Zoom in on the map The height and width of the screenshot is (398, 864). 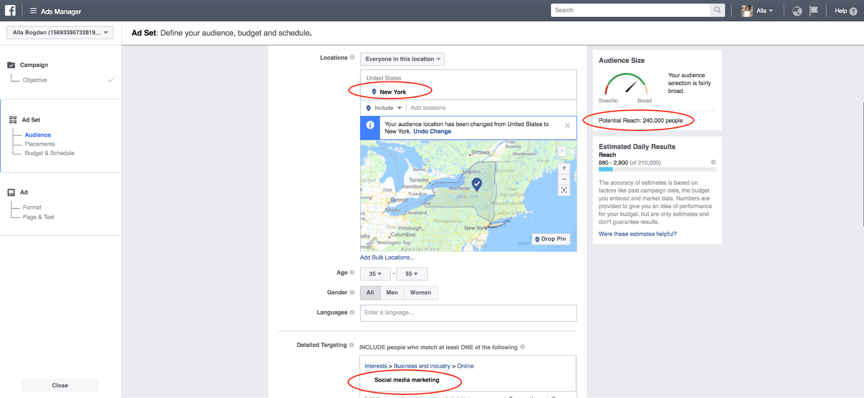564,168
